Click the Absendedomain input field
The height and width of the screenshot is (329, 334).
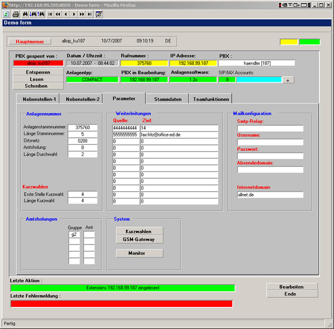point(270,170)
